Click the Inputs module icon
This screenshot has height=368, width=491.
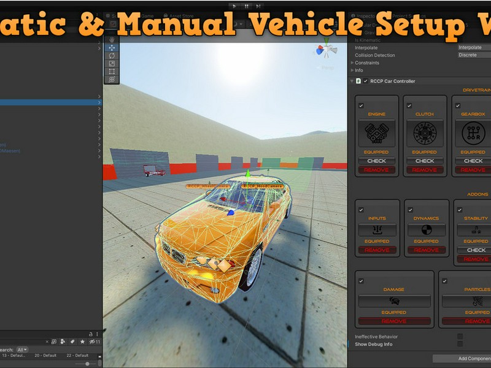pyautogui.click(x=377, y=231)
